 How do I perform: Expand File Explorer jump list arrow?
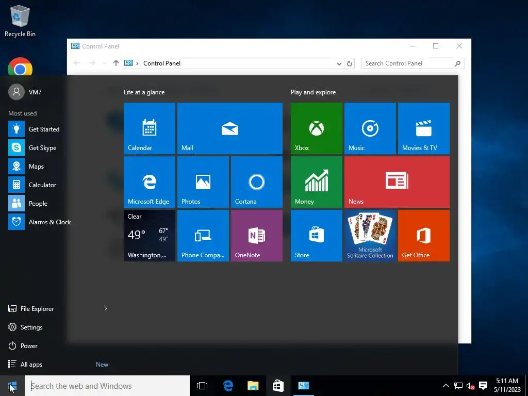105,308
